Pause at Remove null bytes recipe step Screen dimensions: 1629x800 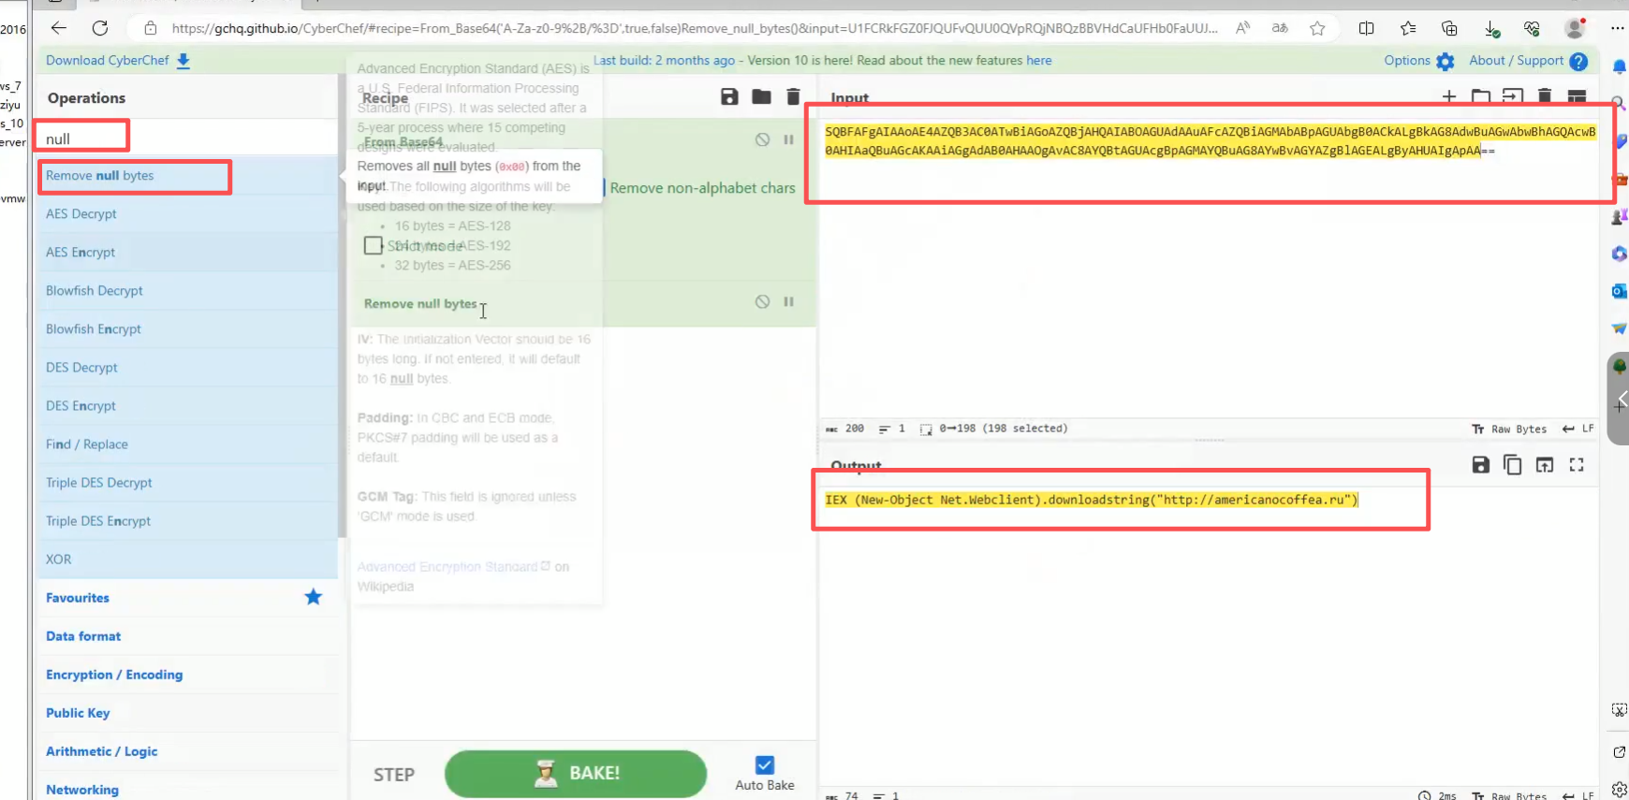pos(788,301)
